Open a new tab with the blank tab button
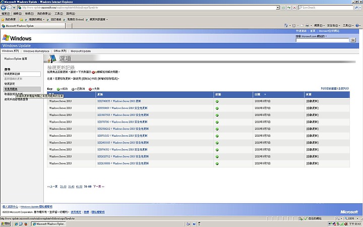This screenshot has width=363, height=227. click(69, 26)
